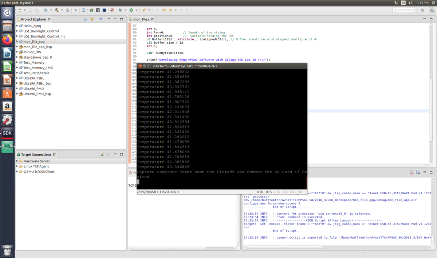The width and height of the screenshot is (437, 258).
Task: Click the Quick Access search field
Action: click(403, 10)
